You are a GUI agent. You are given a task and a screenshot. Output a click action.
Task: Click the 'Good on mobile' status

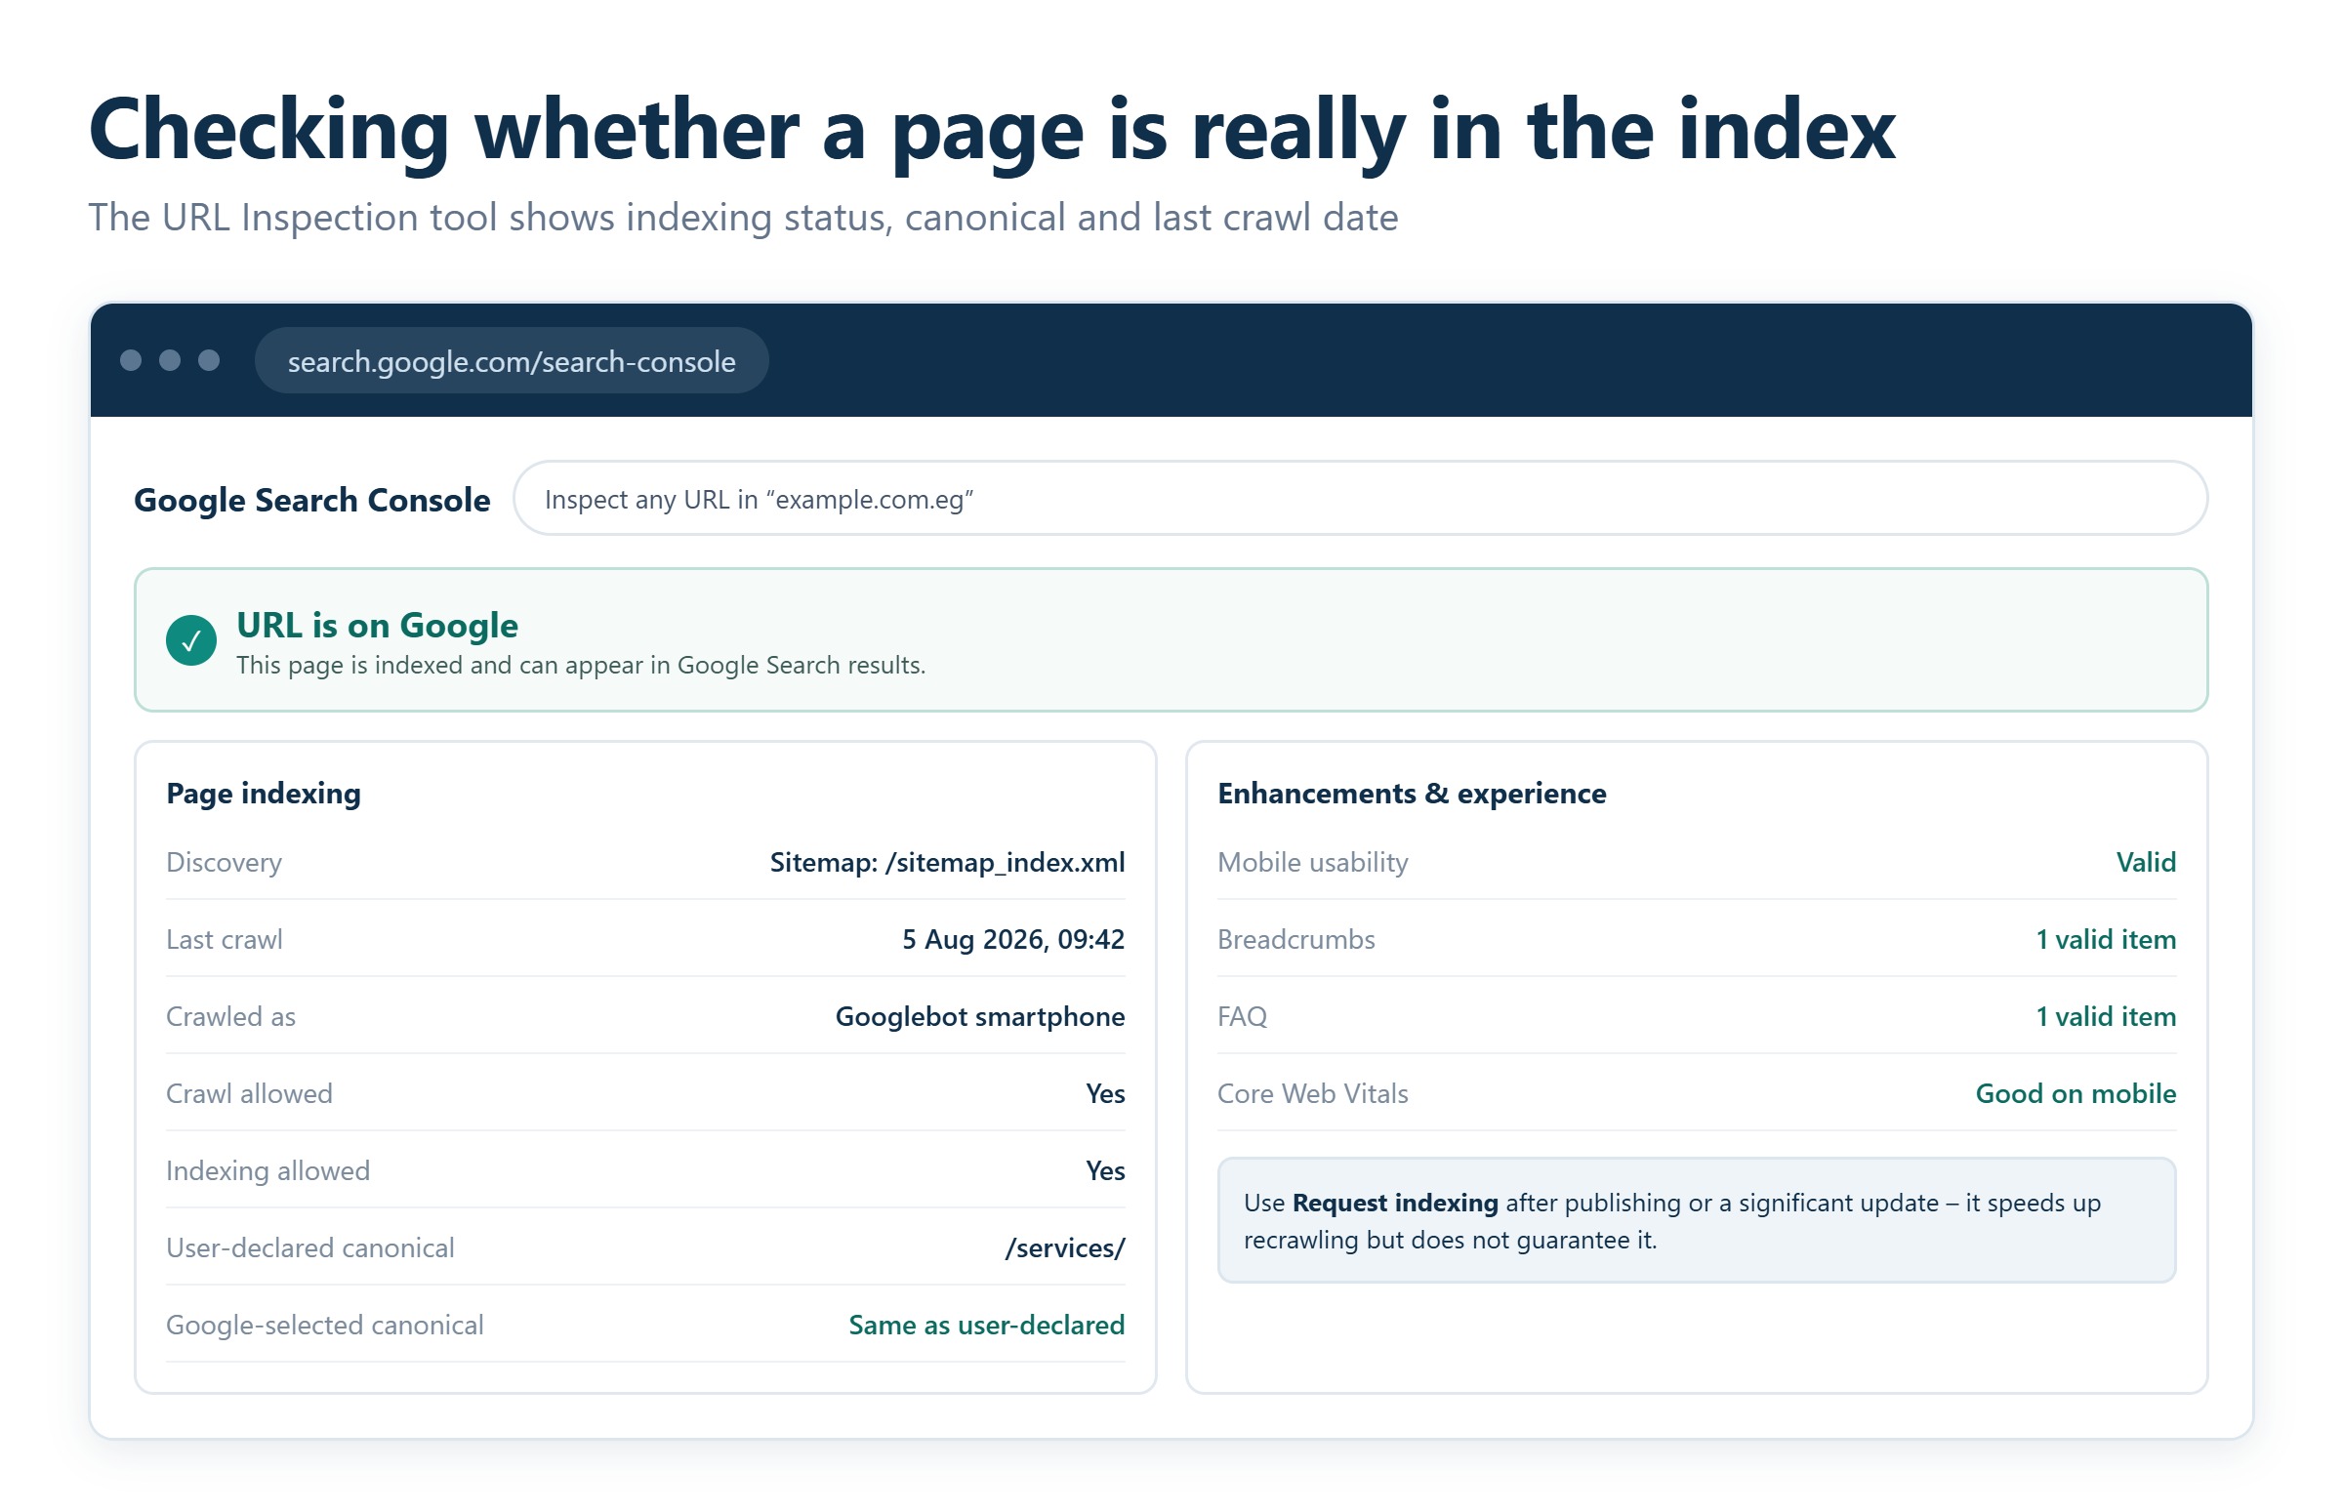[2075, 1094]
